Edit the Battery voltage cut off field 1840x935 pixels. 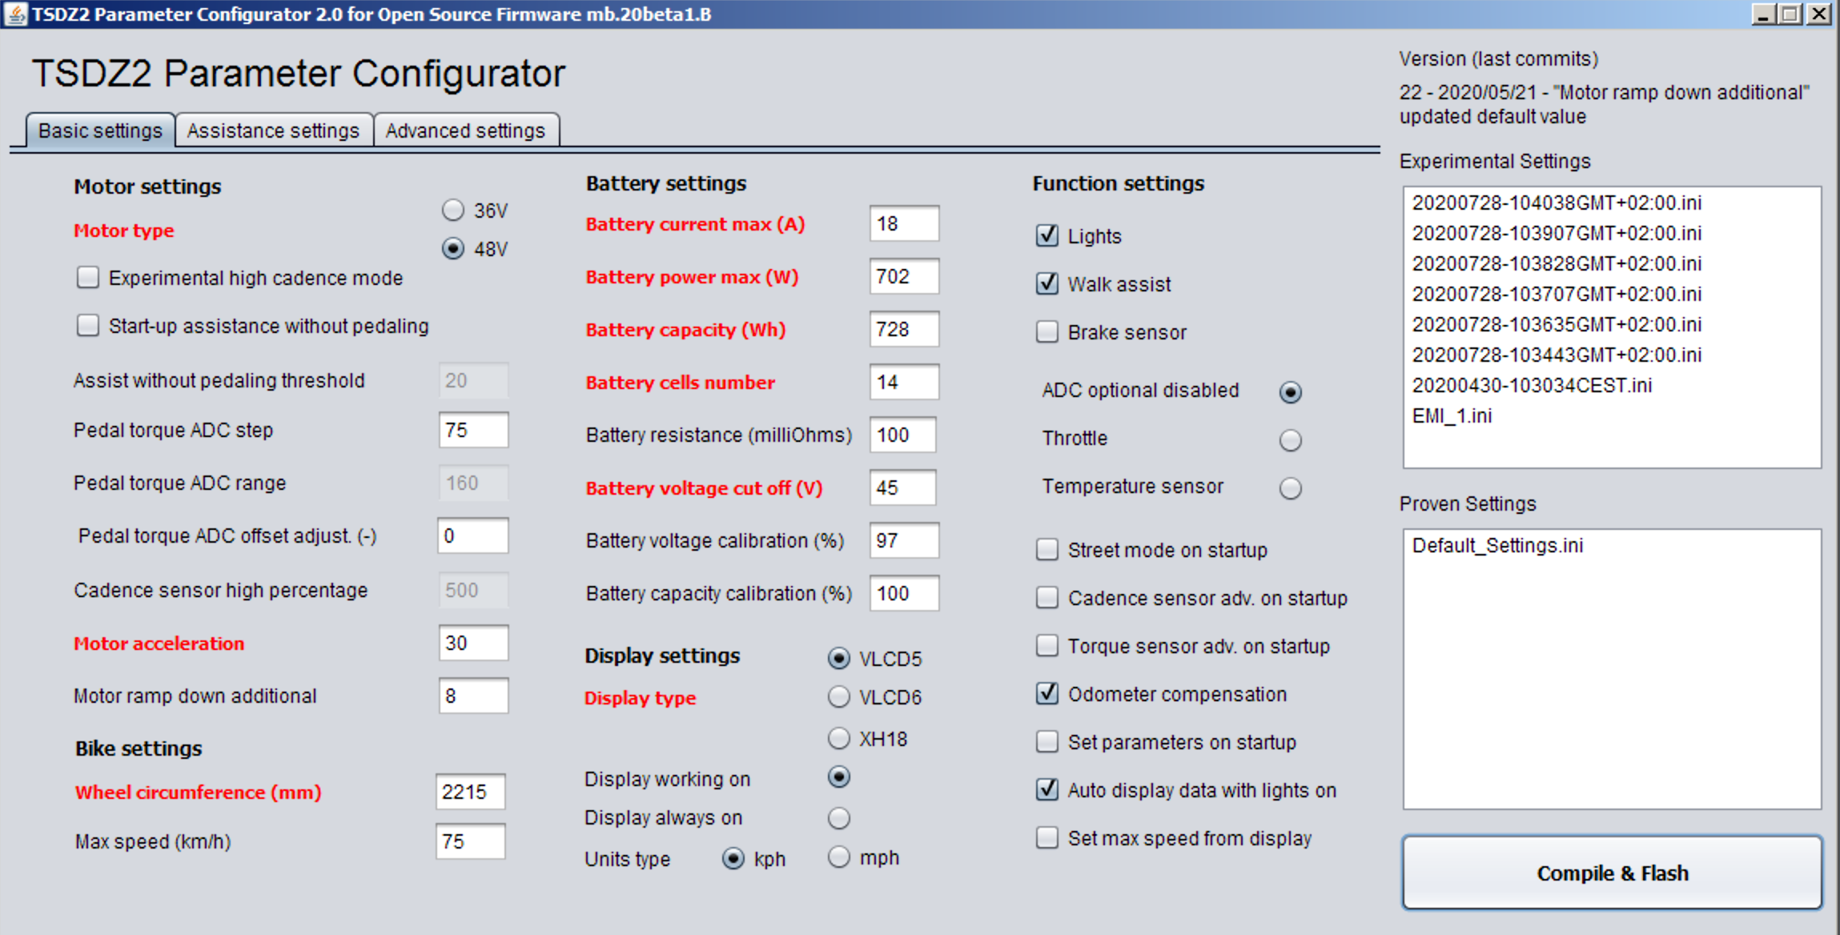pyautogui.click(x=904, y=488)
